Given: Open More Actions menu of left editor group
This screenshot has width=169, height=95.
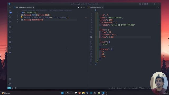Looking at the screenshot, I should point(84,7).
